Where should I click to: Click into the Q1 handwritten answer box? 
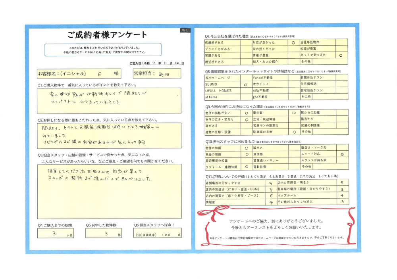tap(109, 101)
